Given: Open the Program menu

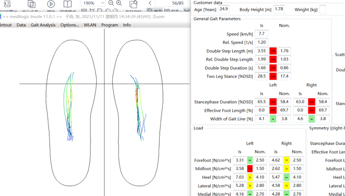Looking at the screenshot, I should [x=109, y=25].
